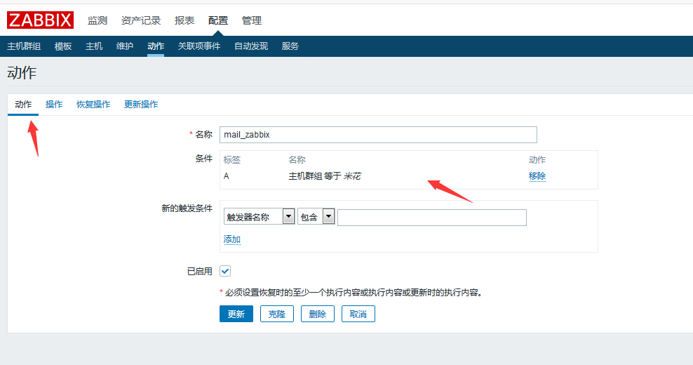Open the 资产记录 top menu
The height and width of the screenshot is (365, 693).
(141, 20)
